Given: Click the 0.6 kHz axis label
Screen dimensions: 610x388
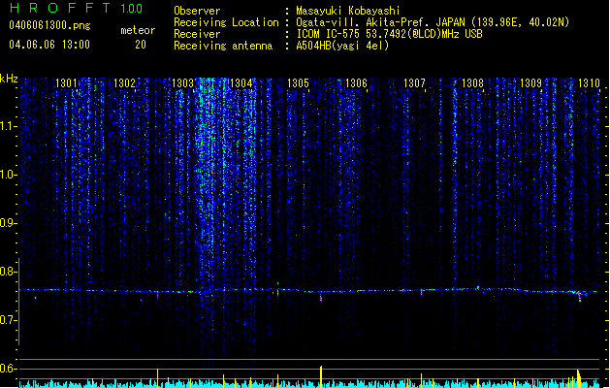Looking at the screenshot, I should (8, 369).
